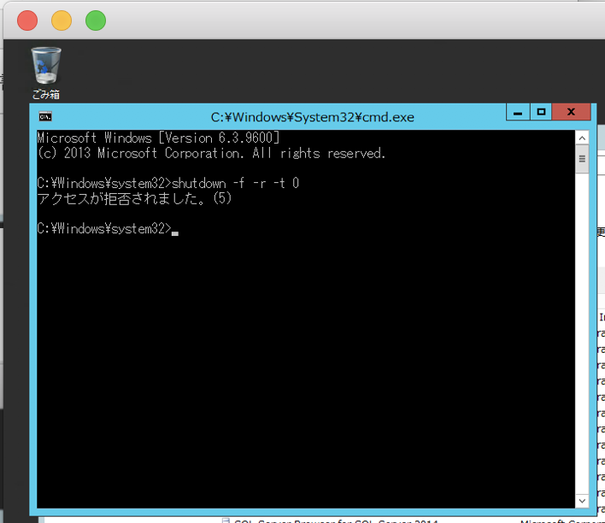Screen dimensions: 605x523
Task: Minimize the cmd.exe window
Action: point(518,112)
